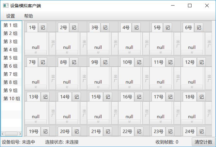
Task: Click the 出厂 button under device 18号
Action: click(x=209, y=113)
